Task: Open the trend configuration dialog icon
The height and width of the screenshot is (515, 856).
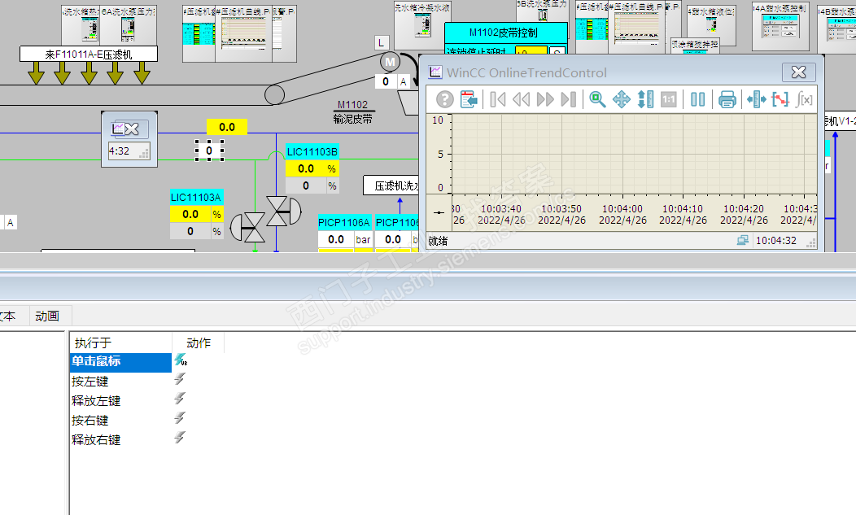Action: [x=469, y=99]
